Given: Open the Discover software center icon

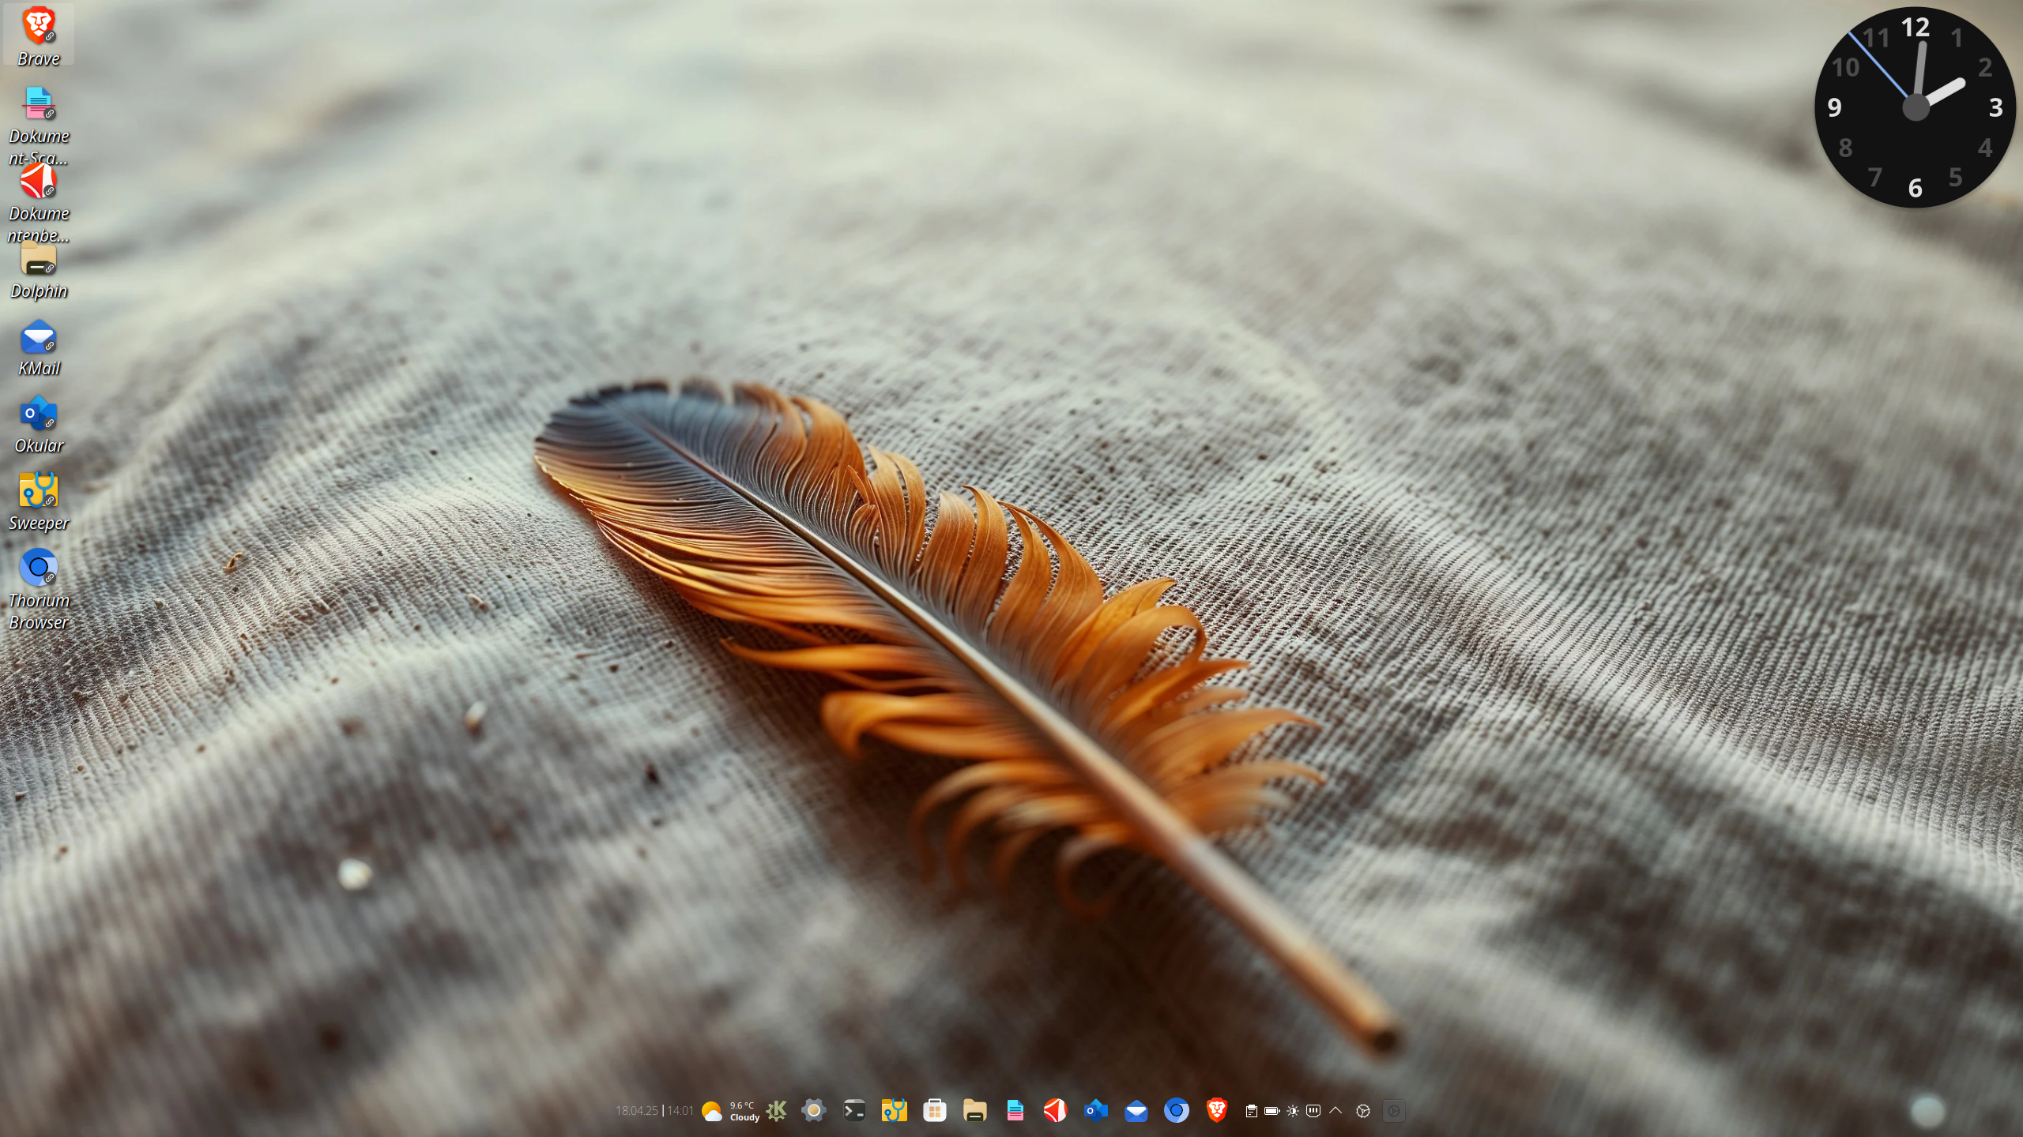Looking at the screenshot, I should (x=934, y=1111).
